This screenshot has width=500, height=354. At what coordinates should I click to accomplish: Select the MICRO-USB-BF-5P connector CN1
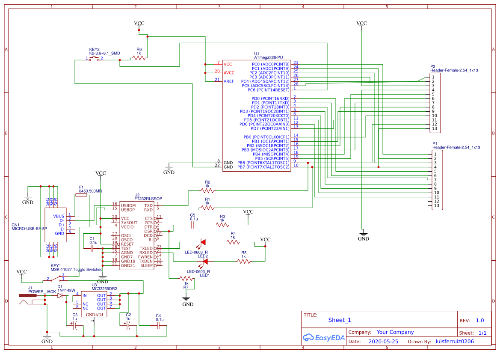pyautogui.click(x=56, y=225)
